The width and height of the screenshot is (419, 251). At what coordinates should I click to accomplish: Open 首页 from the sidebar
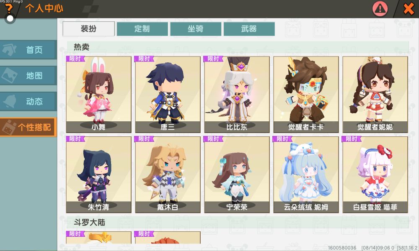pyautogui.click(x=28, y=50)
